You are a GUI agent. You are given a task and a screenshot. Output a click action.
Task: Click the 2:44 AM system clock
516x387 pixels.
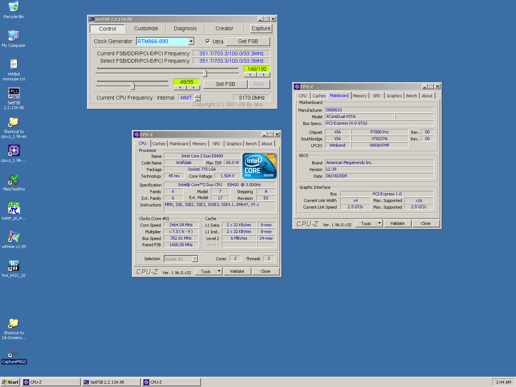(503, 382)
